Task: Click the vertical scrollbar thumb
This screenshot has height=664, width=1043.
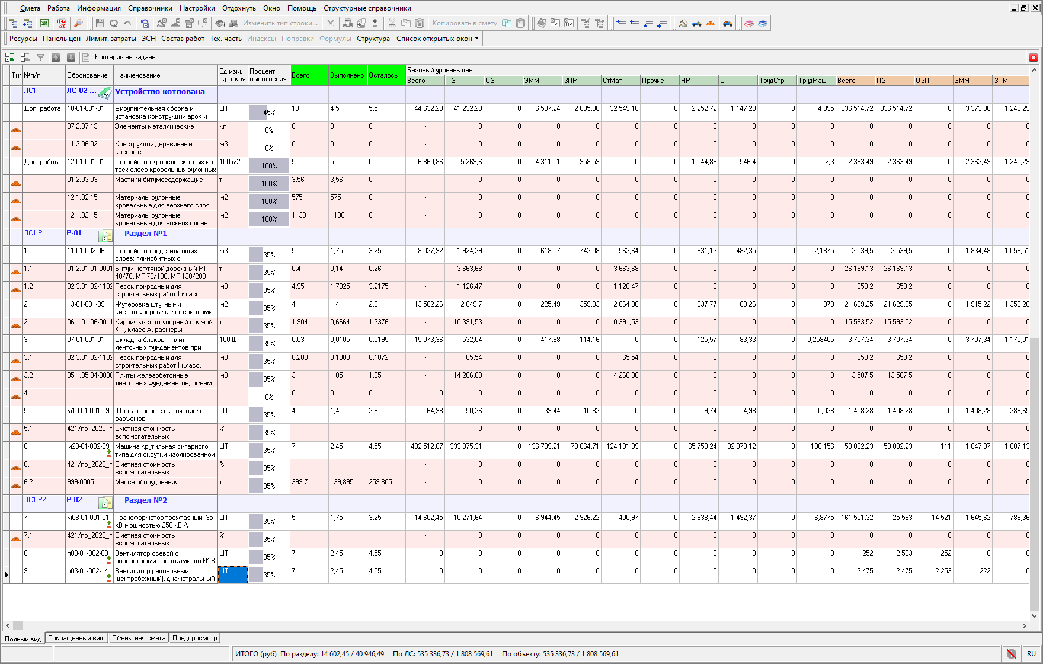Action: (1035, 474)
